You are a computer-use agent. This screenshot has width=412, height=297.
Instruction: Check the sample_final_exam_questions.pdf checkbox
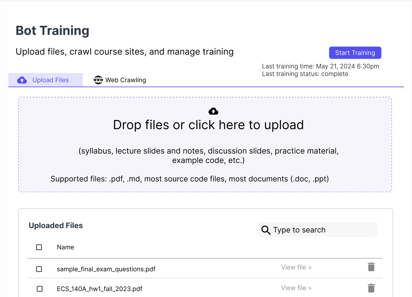(x=39, y=269)
